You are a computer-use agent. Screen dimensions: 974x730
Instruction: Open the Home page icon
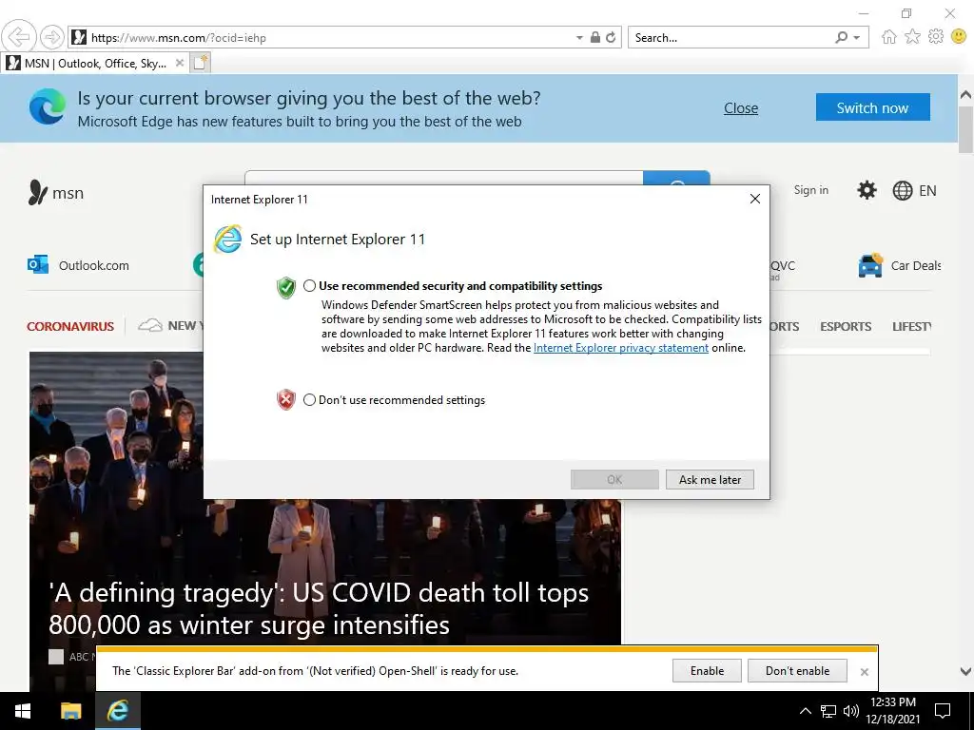pyautogui.click(x=889, y=37)
